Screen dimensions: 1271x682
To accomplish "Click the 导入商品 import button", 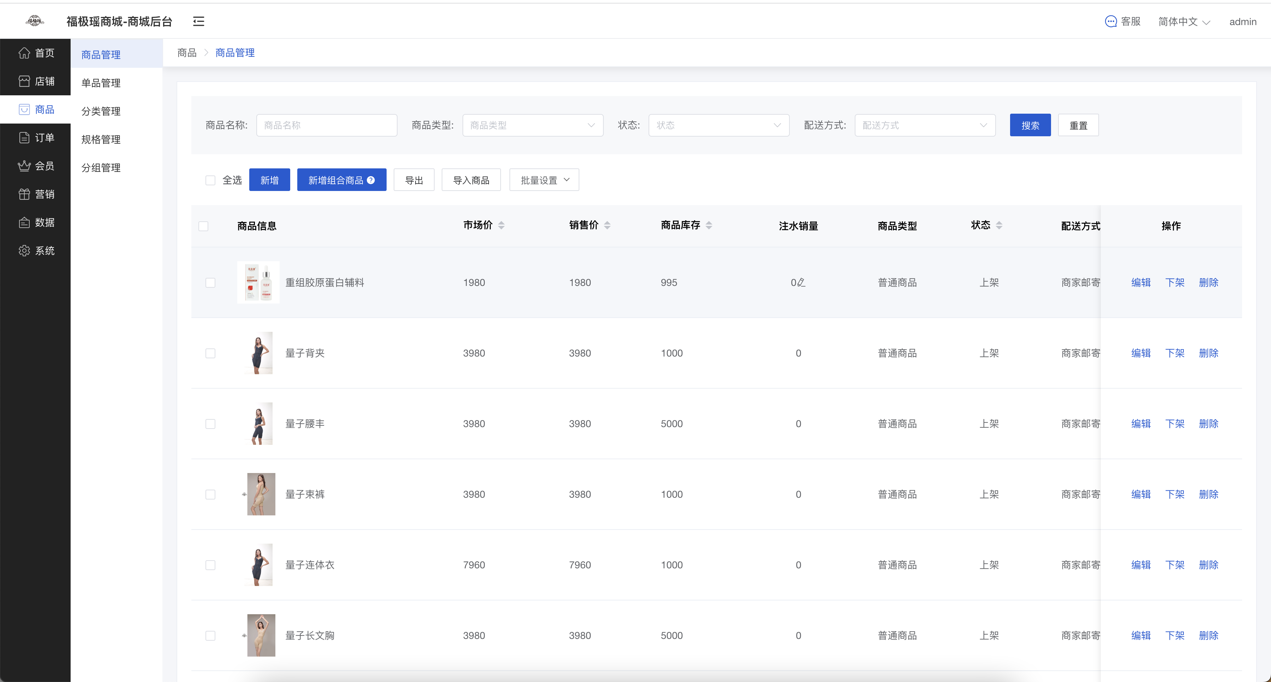I will coord(471,180).
